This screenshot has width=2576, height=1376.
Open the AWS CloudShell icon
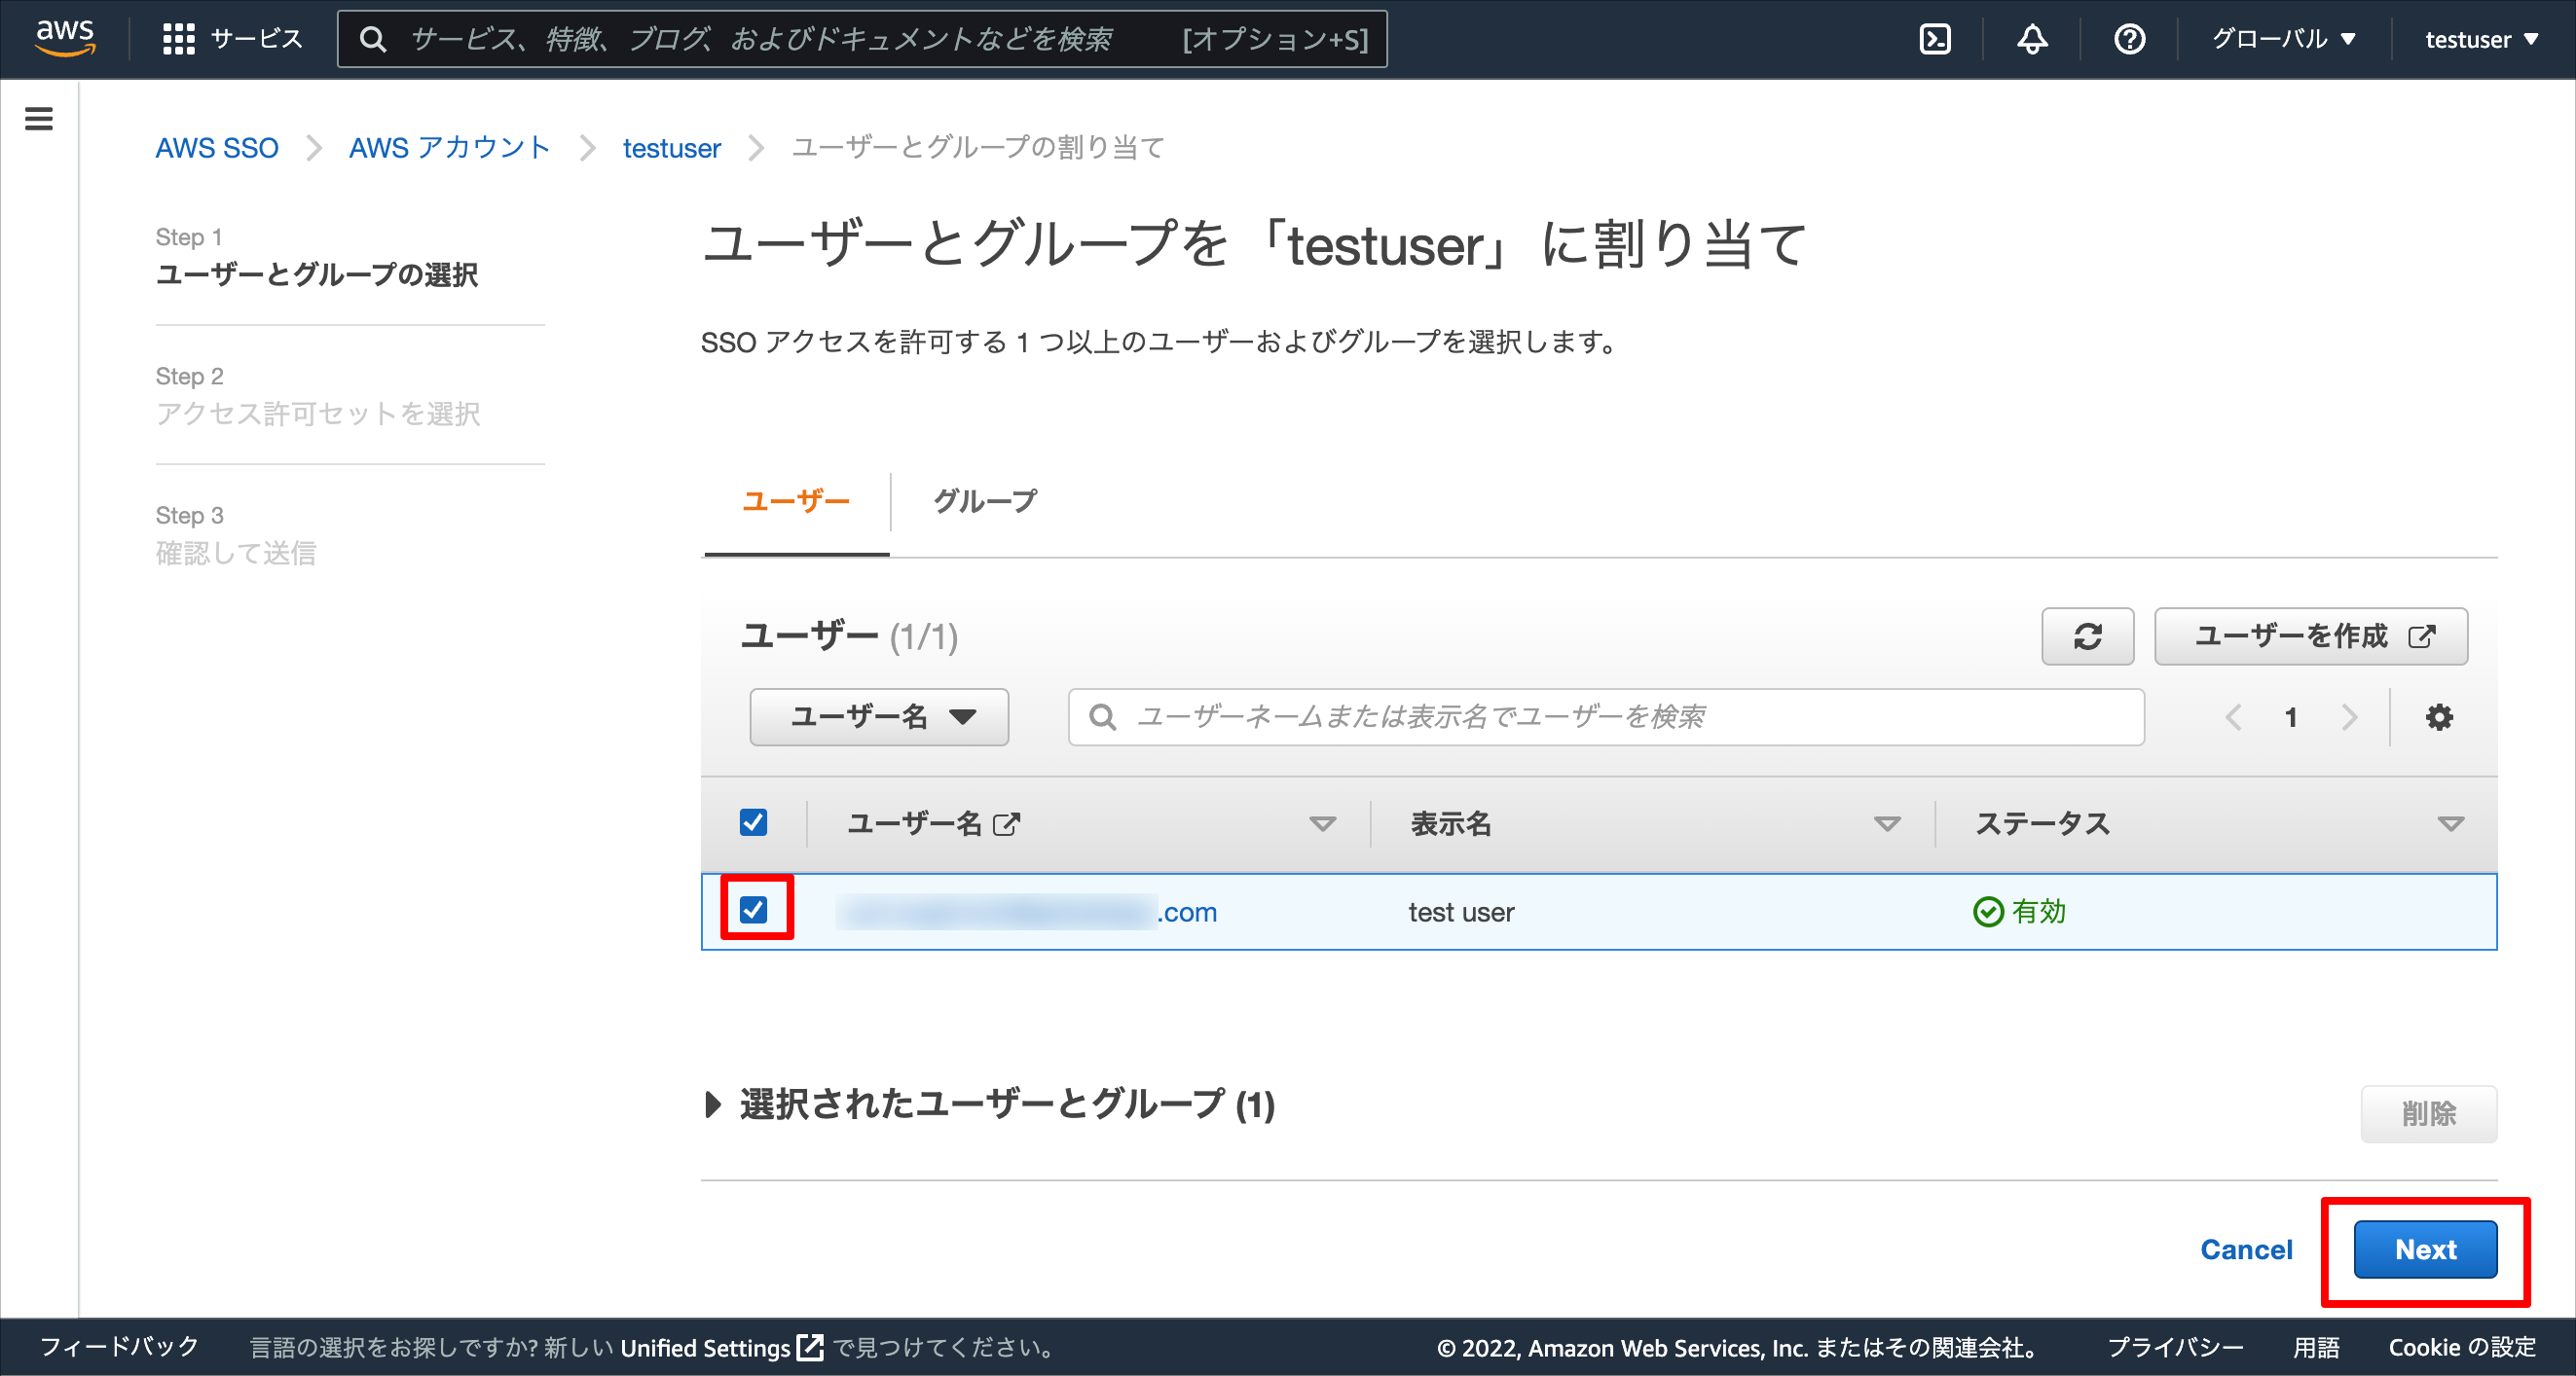click(x=1934, y=39)
